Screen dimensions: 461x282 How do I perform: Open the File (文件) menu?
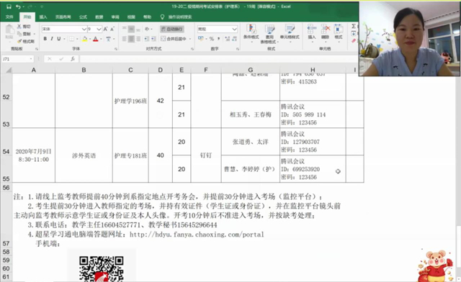point(9,17)
